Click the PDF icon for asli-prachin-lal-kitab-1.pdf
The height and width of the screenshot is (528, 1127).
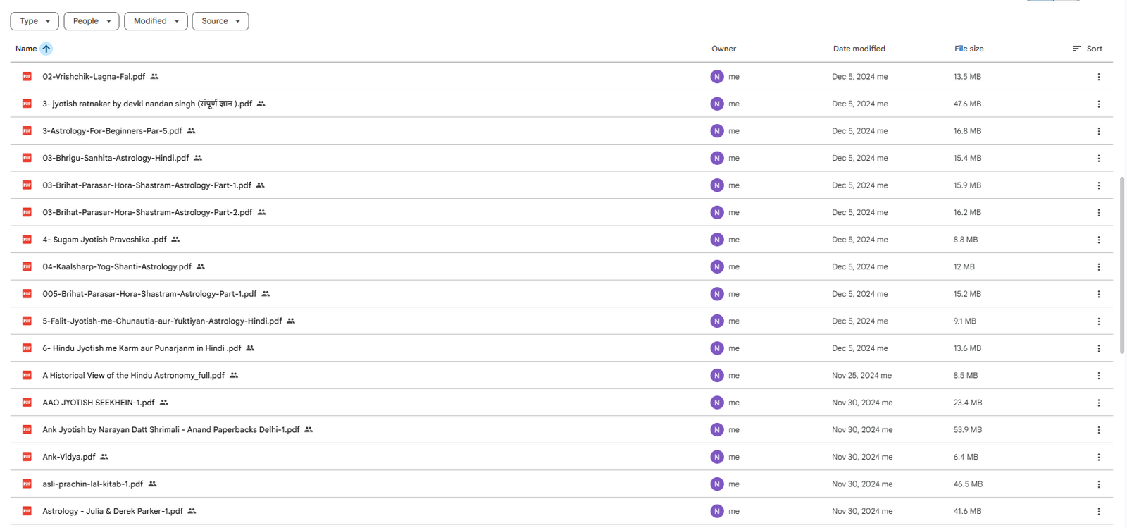point(27,484)
